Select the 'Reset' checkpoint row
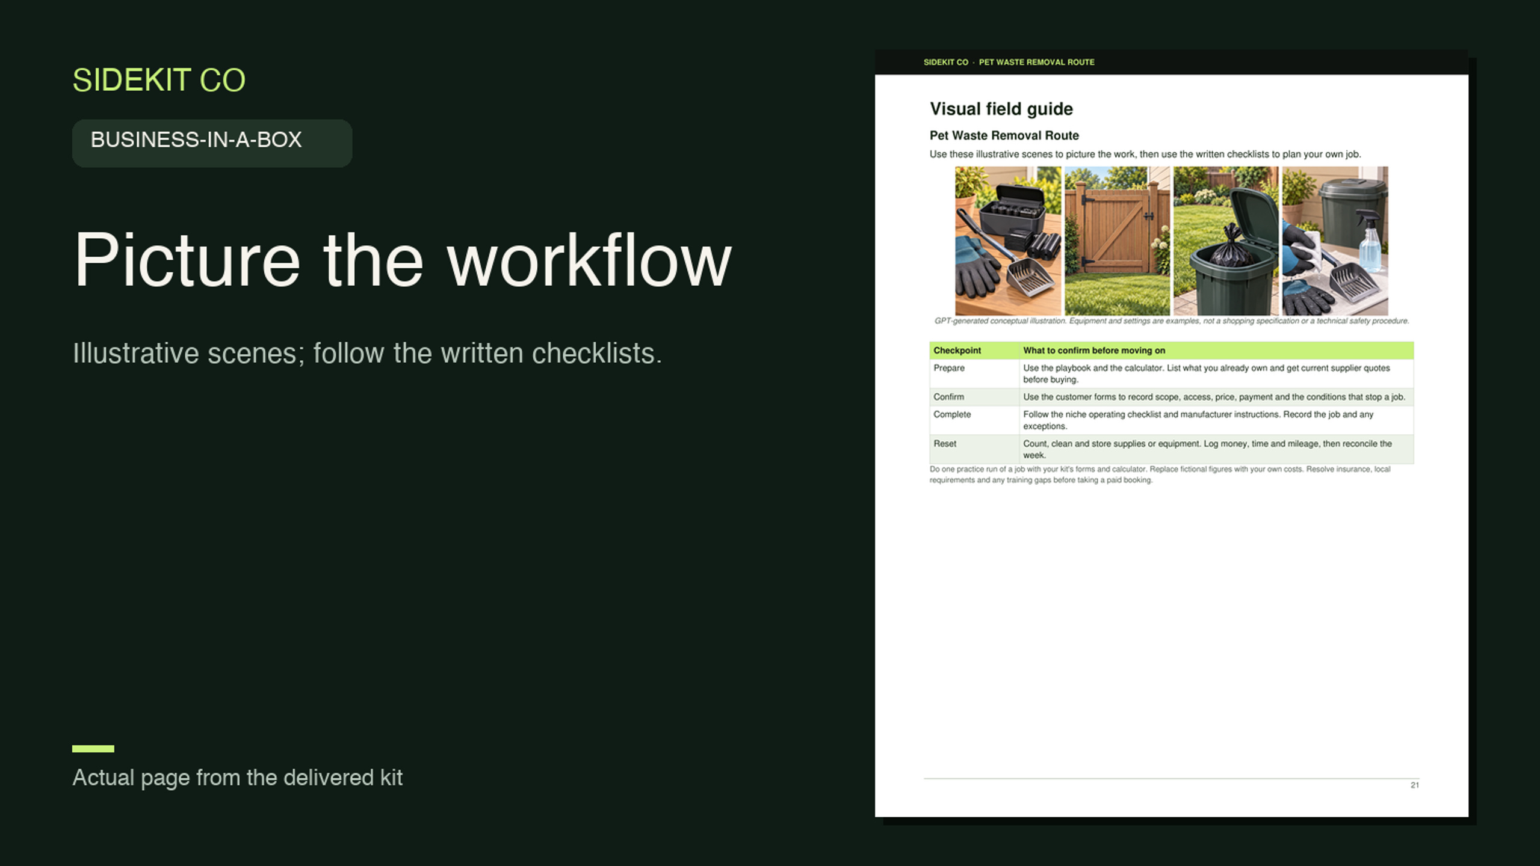This screenshot has height=866, width=1540. point(1172,449)
